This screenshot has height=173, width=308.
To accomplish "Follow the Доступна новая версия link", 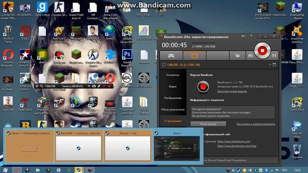I will coord(232,91).
